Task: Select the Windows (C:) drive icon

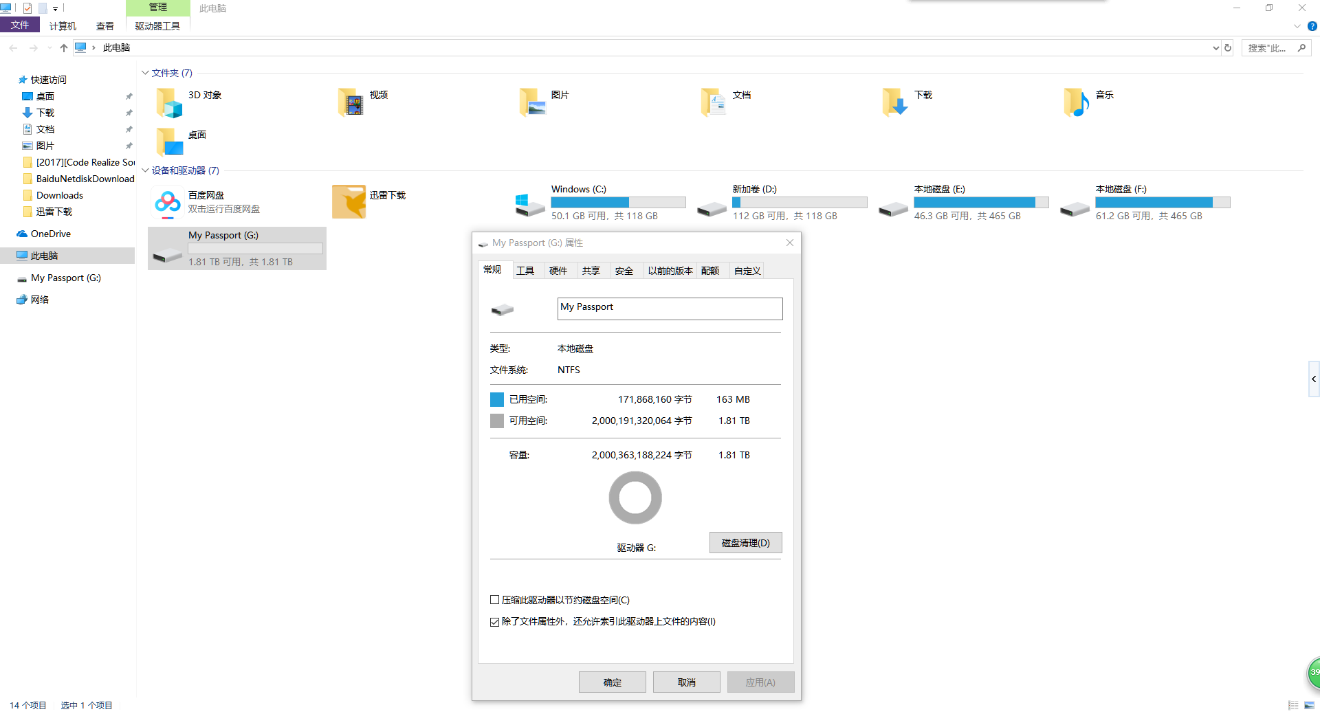Action: (x=530, y=205)
